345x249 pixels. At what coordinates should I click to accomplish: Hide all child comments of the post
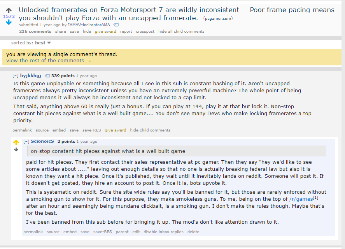[181, 32]
